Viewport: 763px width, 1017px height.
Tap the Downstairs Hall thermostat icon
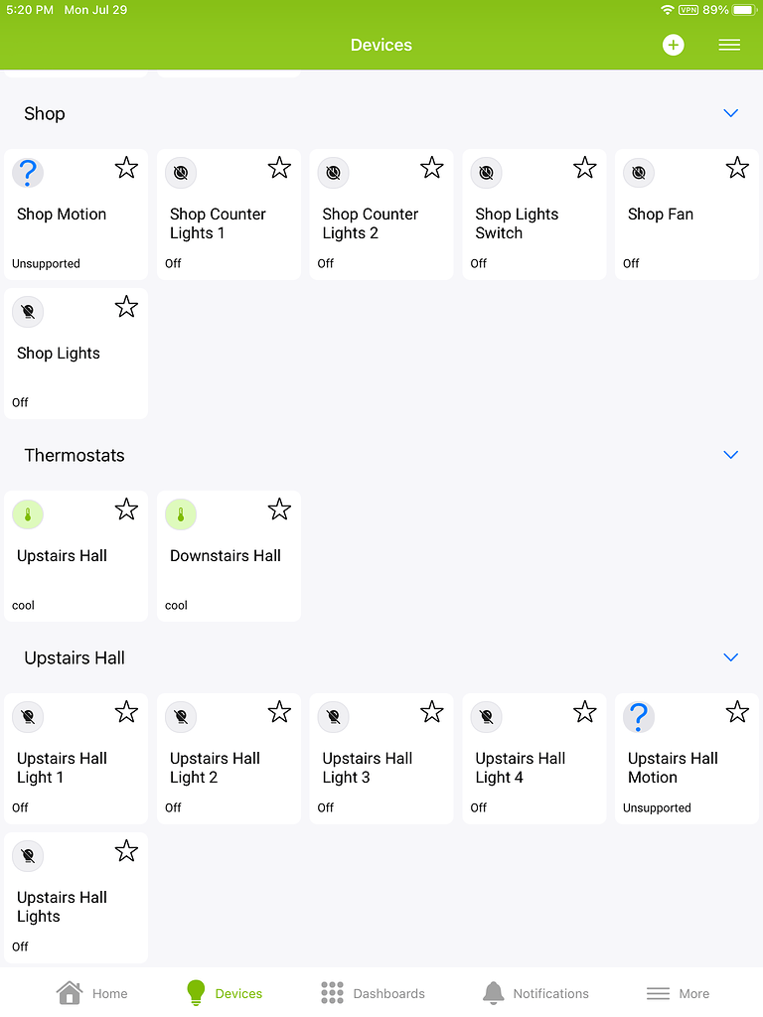(181, 514)
